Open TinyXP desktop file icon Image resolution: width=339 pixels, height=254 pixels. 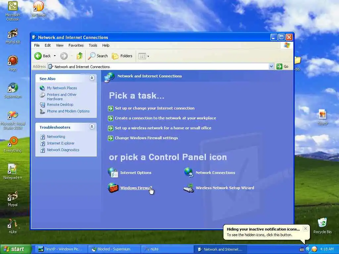click(x=322, y=117)
